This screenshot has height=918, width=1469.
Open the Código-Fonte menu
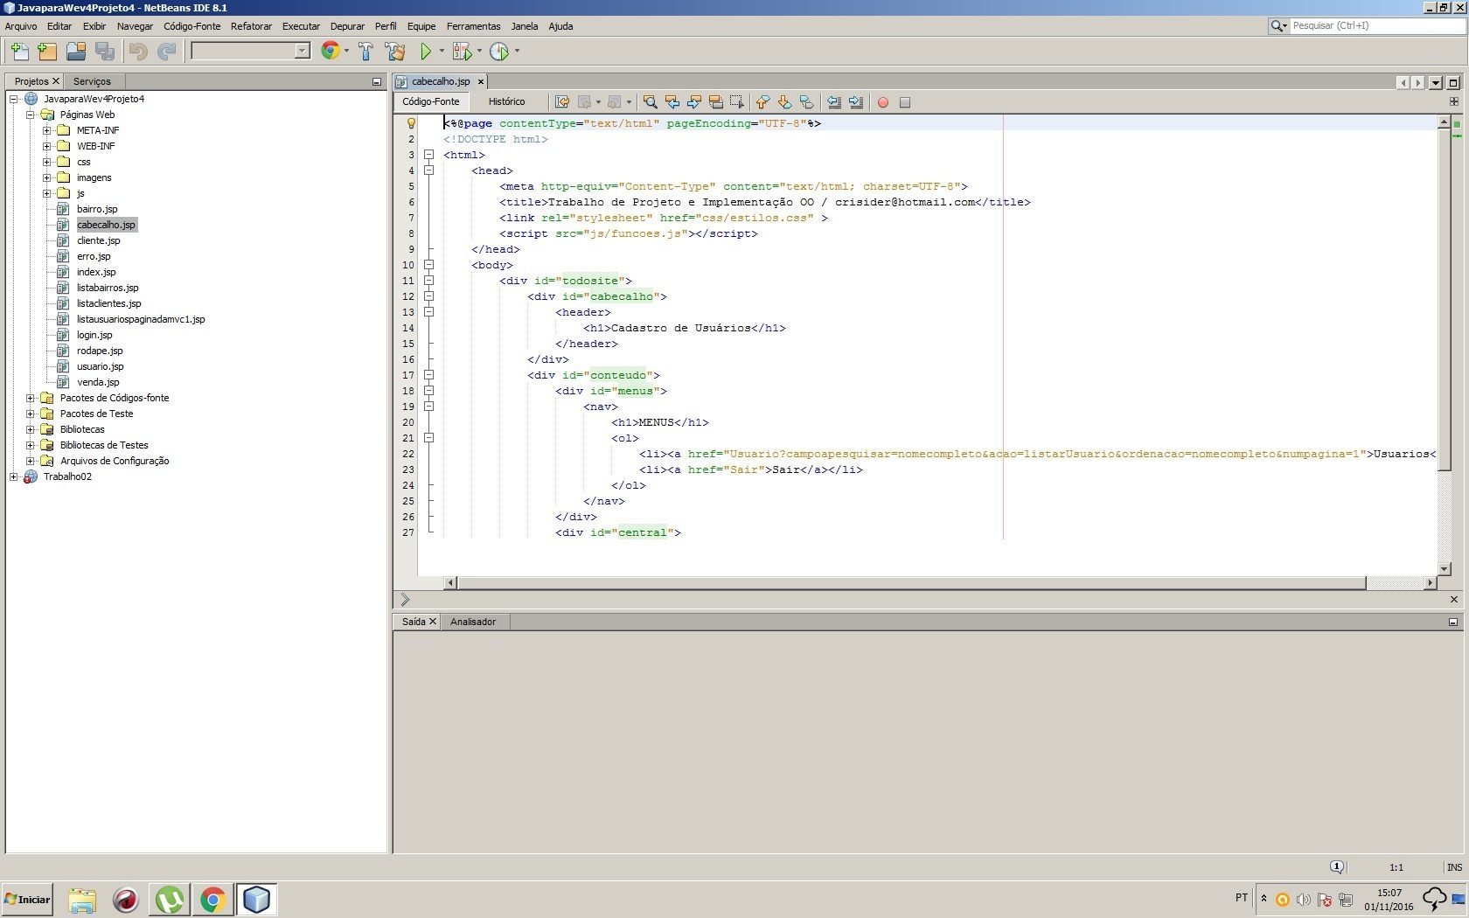click(x=191, y=26)
